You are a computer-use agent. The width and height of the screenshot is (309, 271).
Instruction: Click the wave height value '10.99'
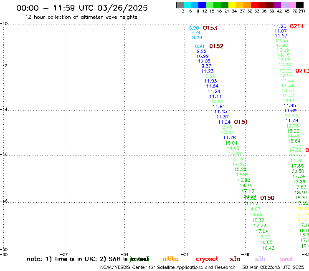click(x=203, y=56)
